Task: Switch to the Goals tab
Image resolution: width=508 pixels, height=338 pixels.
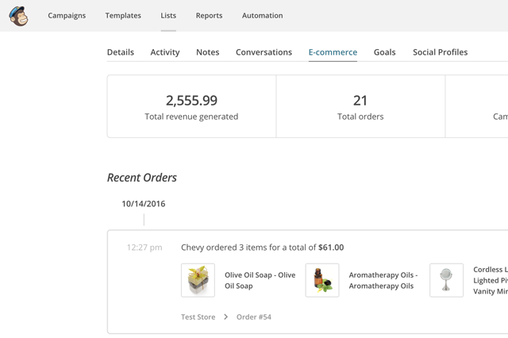Action: [x=384, y=52]
